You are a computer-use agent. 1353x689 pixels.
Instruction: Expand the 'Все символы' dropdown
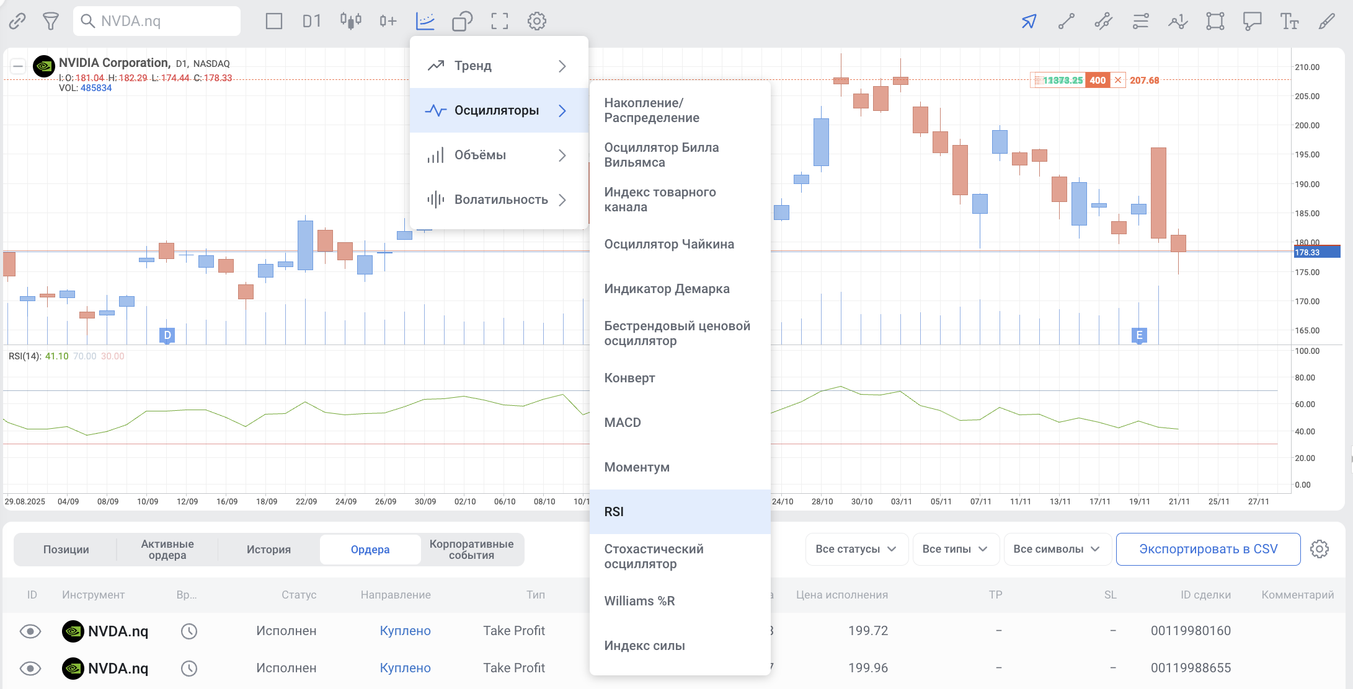pyautogui.click(x=1057, y=549)
